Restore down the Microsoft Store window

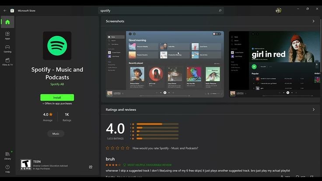pos(308,9)
